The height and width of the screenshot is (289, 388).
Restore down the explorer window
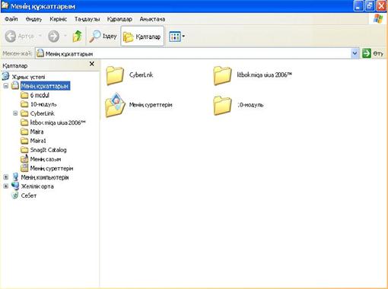pyautogui.click(x=370, y=6)
